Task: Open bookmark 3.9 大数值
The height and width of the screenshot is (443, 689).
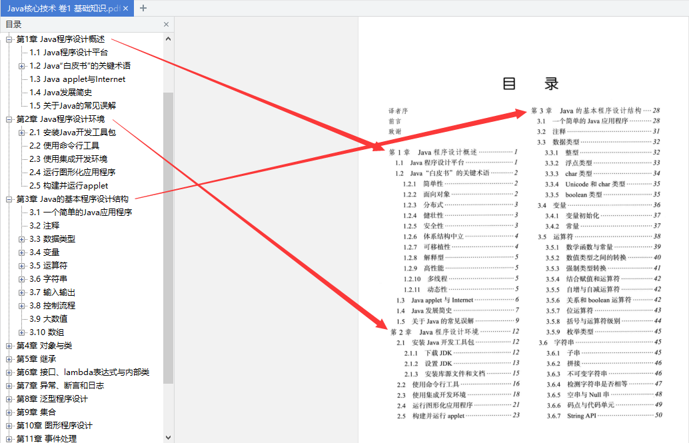Action: pyautogui.click(x=49, y=319)
